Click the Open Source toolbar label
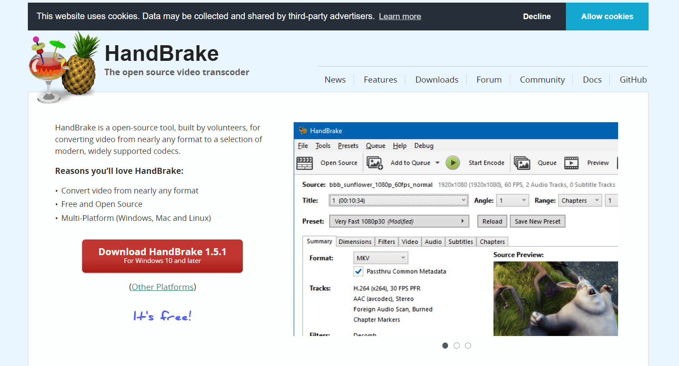The image size is (679, 366). point(339,163)
